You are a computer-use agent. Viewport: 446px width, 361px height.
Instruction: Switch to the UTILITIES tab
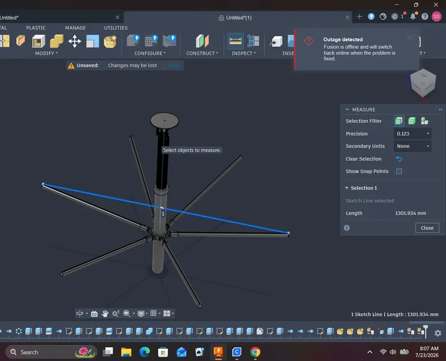coord(116,28)
